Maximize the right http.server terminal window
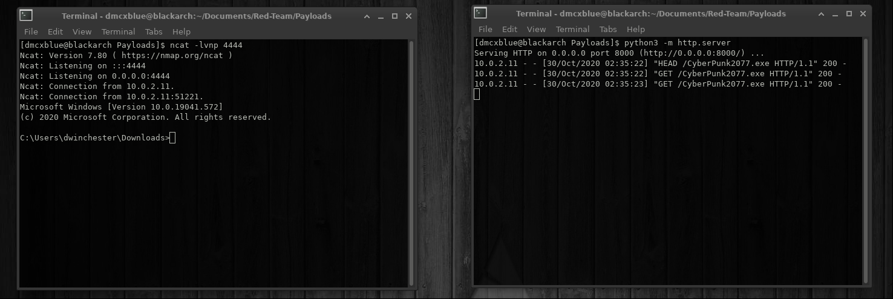Screen dimensions: 893x299 (x=849, y=13)
